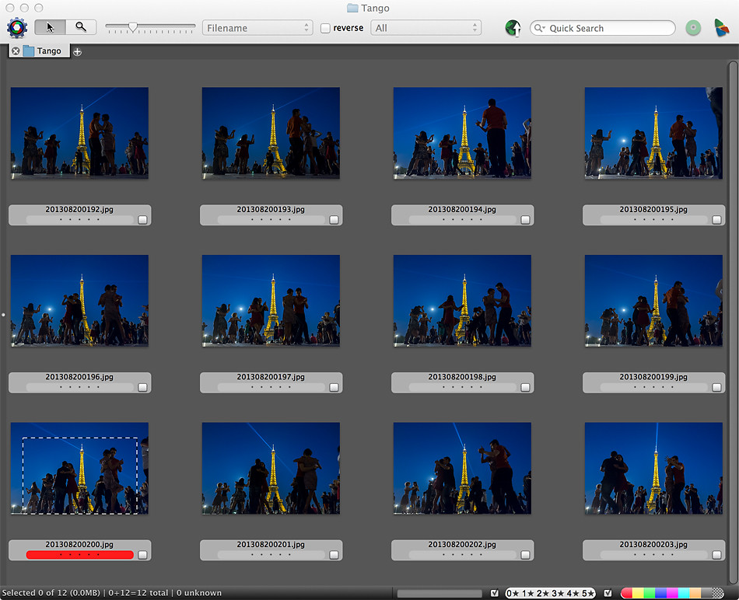The image size is (739, 600).
Task: Click rating dots under 201308200199.jpg
Action: pos(653,387)
